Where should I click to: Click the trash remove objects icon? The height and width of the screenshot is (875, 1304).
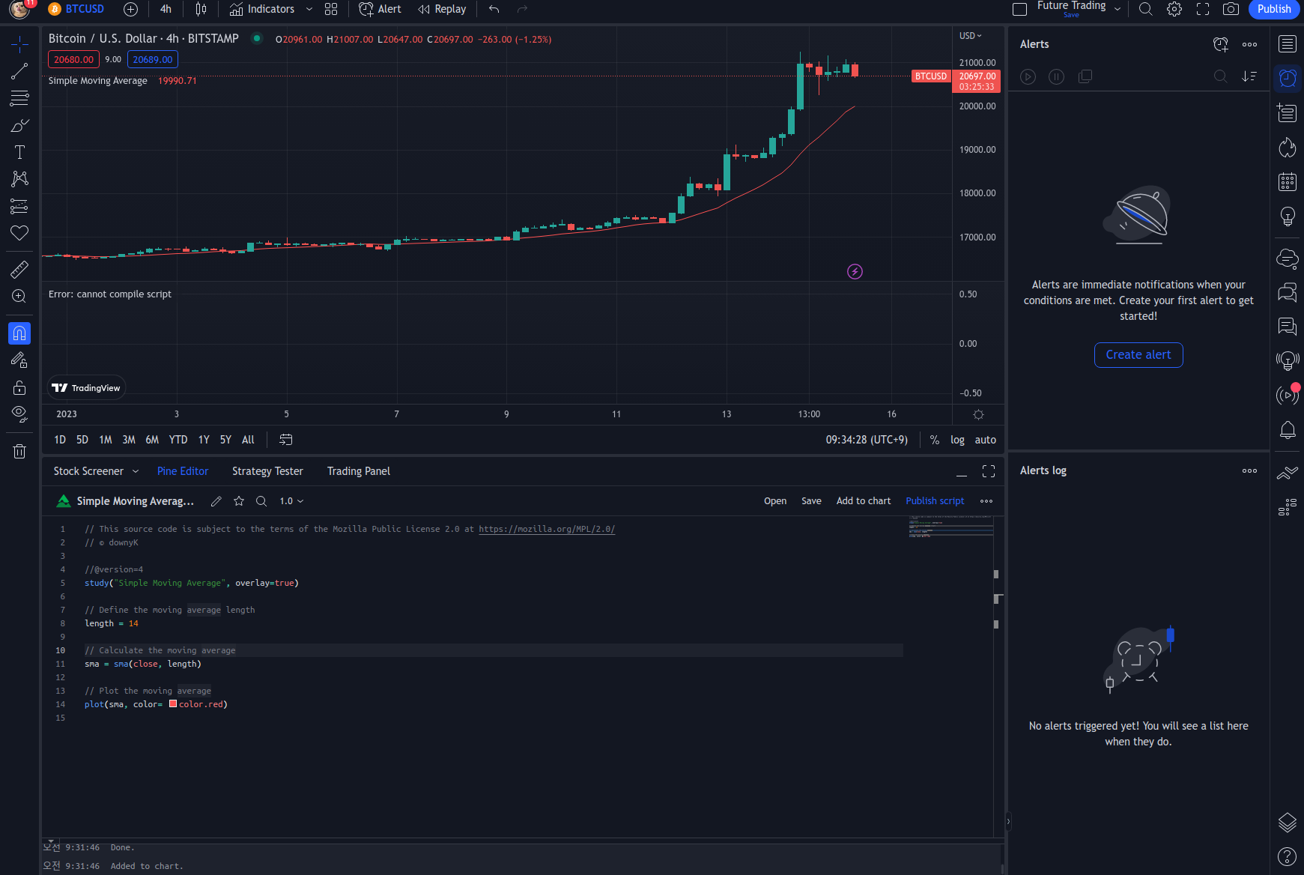pyautogui.click(x=19, y=451)
